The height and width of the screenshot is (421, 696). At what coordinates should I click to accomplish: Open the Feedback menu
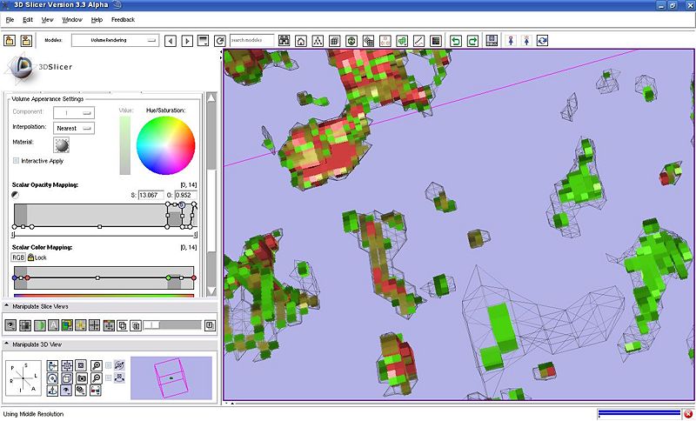pos(123,18)
